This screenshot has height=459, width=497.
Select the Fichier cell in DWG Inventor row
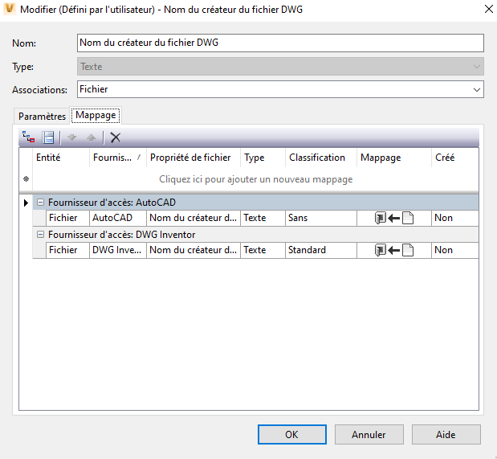point(67,250)
